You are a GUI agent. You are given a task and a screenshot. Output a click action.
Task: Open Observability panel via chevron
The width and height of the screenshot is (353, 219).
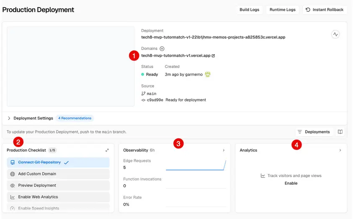pos(224,150)
